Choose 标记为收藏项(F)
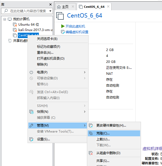The height and width of the screenshot is (166, 162). (x=58, y=47)
